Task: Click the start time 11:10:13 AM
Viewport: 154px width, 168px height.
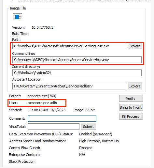Action: [38, 110]
